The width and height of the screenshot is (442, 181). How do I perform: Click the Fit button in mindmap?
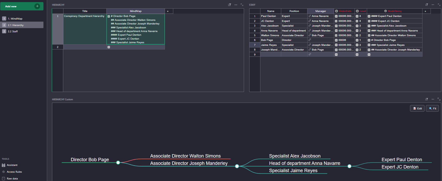432,108
